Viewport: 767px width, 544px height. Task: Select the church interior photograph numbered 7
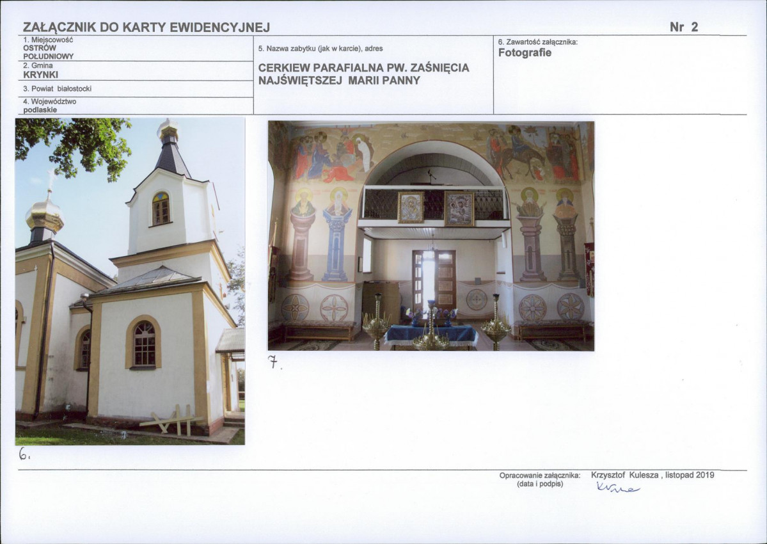point(431,236)
